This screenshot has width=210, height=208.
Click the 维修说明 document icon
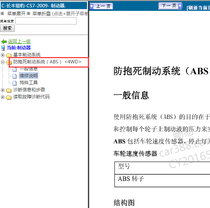tap(15, 76)
